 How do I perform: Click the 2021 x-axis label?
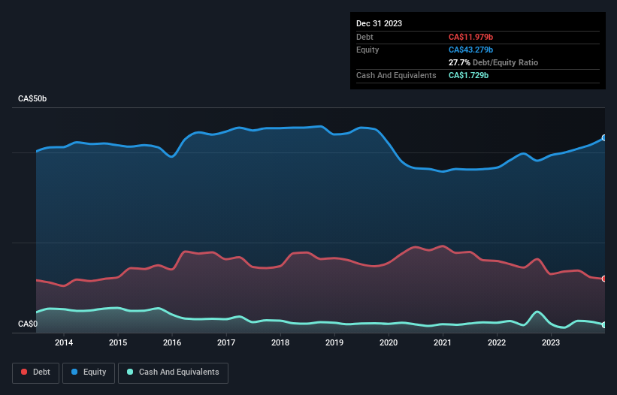click(x=443, y=342)
